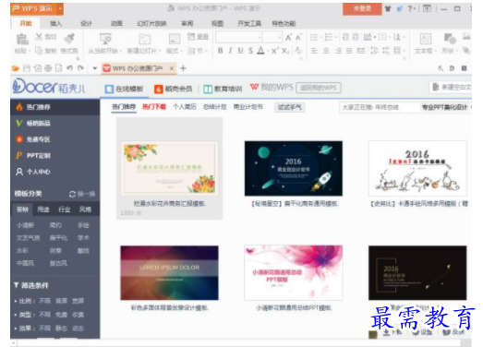Click the template search input field
The height and width of the screenshot is (347, 483).
(x=379, y=107)
